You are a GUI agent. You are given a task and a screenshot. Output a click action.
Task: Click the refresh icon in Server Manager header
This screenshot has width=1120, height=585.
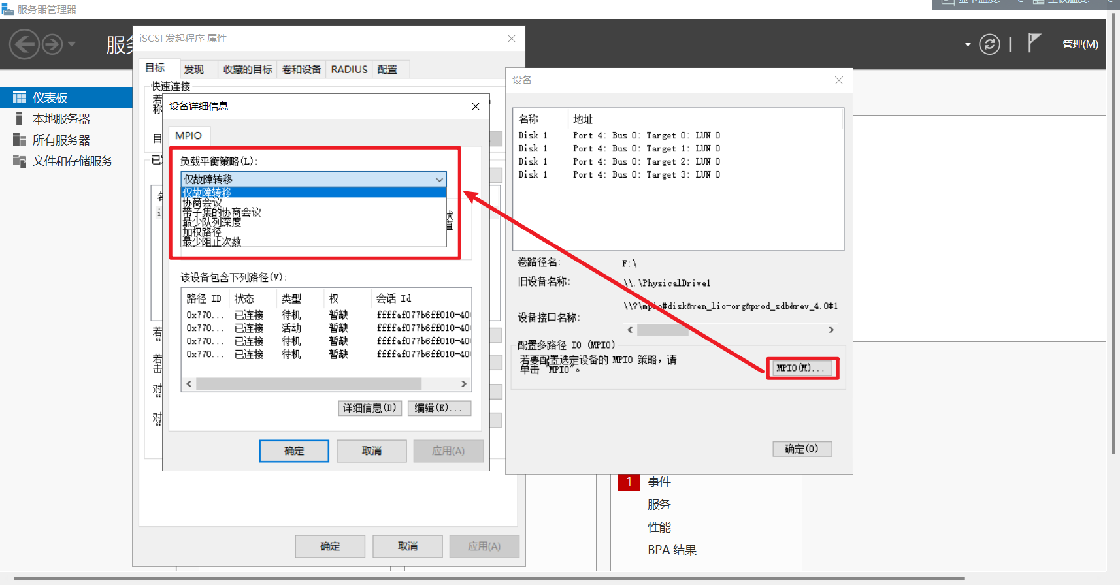989,44
